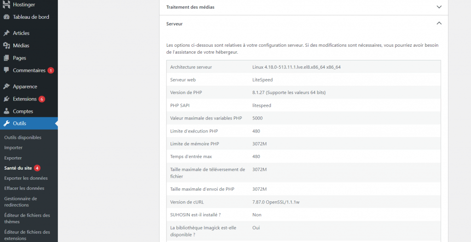Screen dimensions: 471x242
Task: Select Importer in the Outils submenu
Action: pyautogui.click(x=13, y=148)
